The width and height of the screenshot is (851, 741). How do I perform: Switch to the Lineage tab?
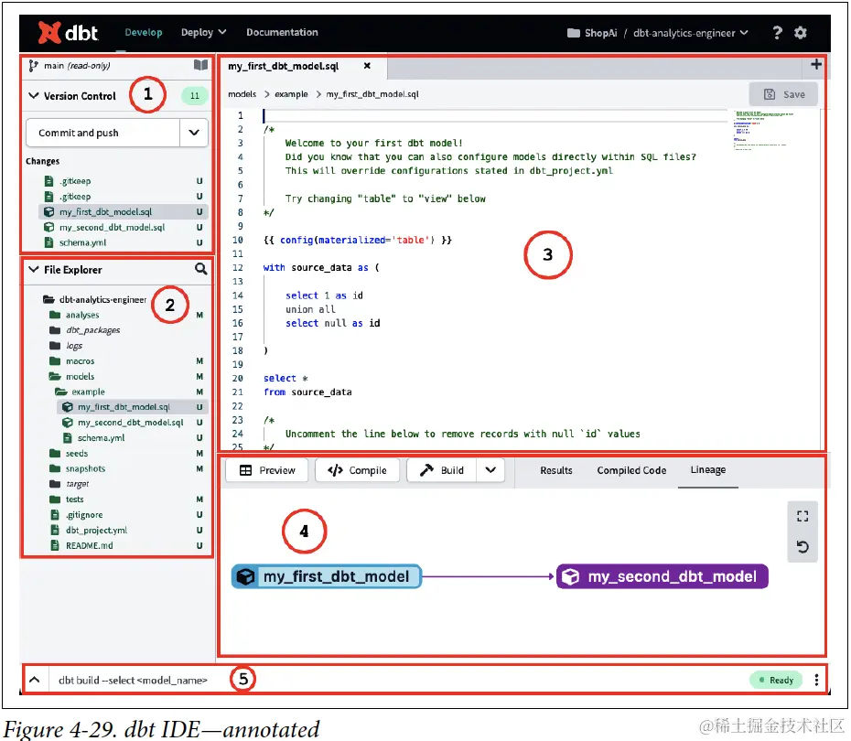pyautogui.click(x=707, y=470)
